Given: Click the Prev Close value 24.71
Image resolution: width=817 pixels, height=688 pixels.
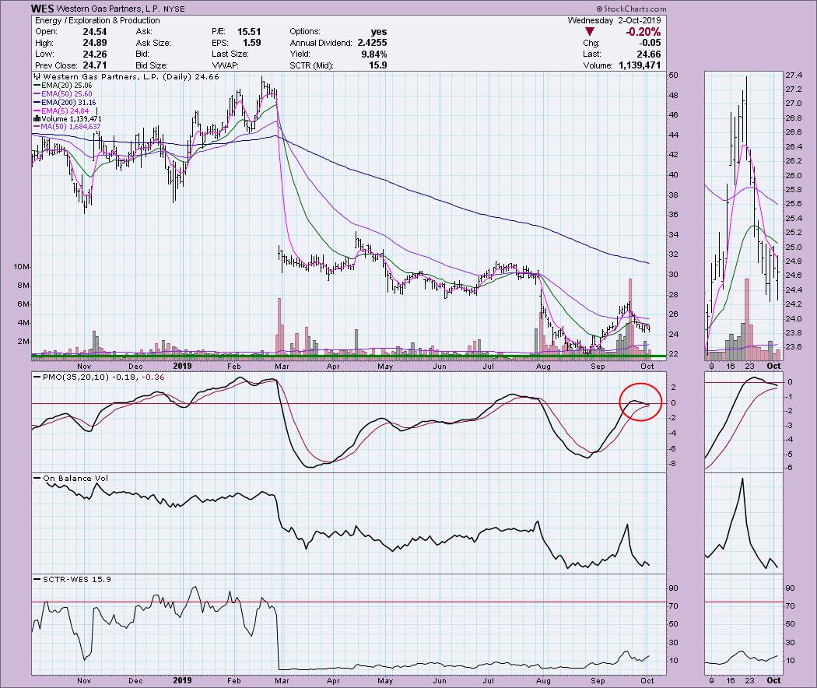Looking at the screenshot, I should coord(95,65).
